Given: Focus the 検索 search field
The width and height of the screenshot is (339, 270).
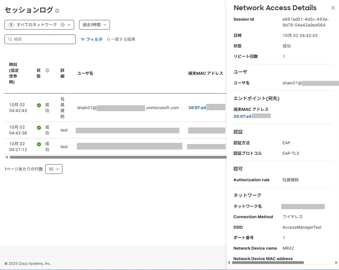Looking at the screenshot, I should 40,39.
